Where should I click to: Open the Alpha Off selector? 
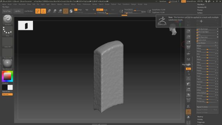click(8, 42)
